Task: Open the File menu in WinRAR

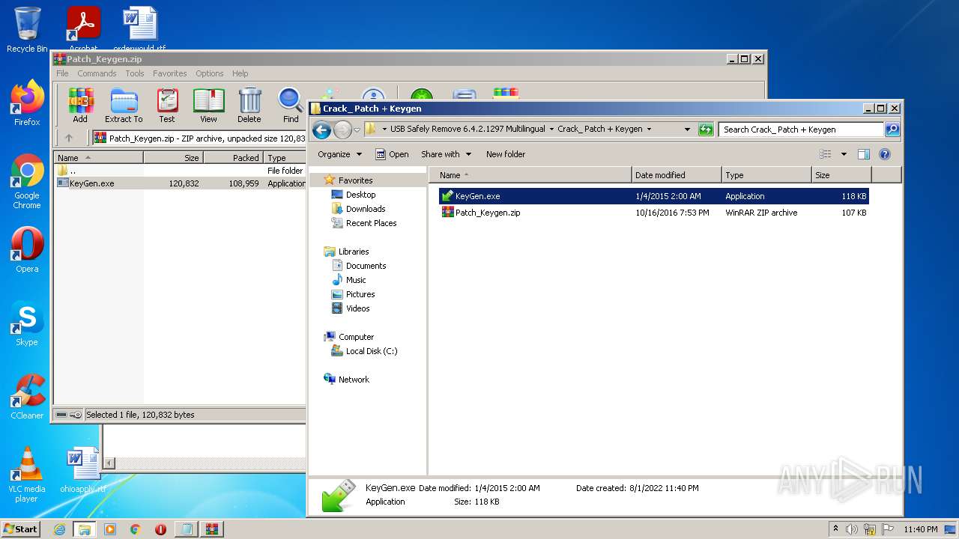Action: click(x=62, y=73)
